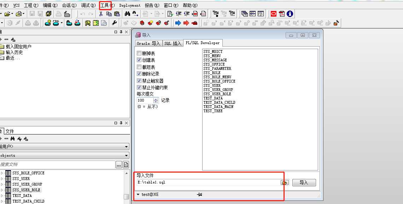The image size is (403, 204).
Task: Toggle the 删掉表 checkbox
Action: coord(139,53)
